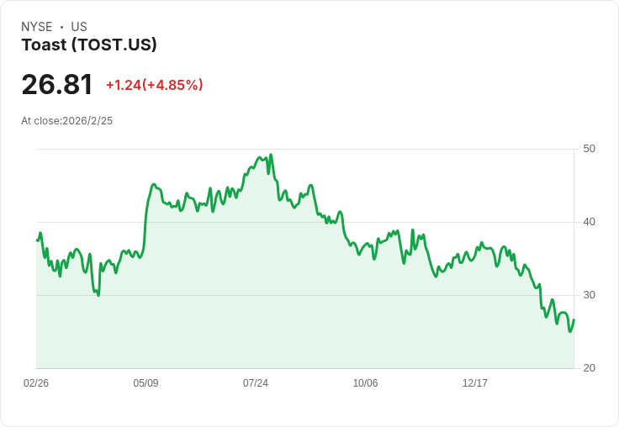Click the 50 price axis label
The width and height of the screenshot is (619, 427).
tap(590, 150)
